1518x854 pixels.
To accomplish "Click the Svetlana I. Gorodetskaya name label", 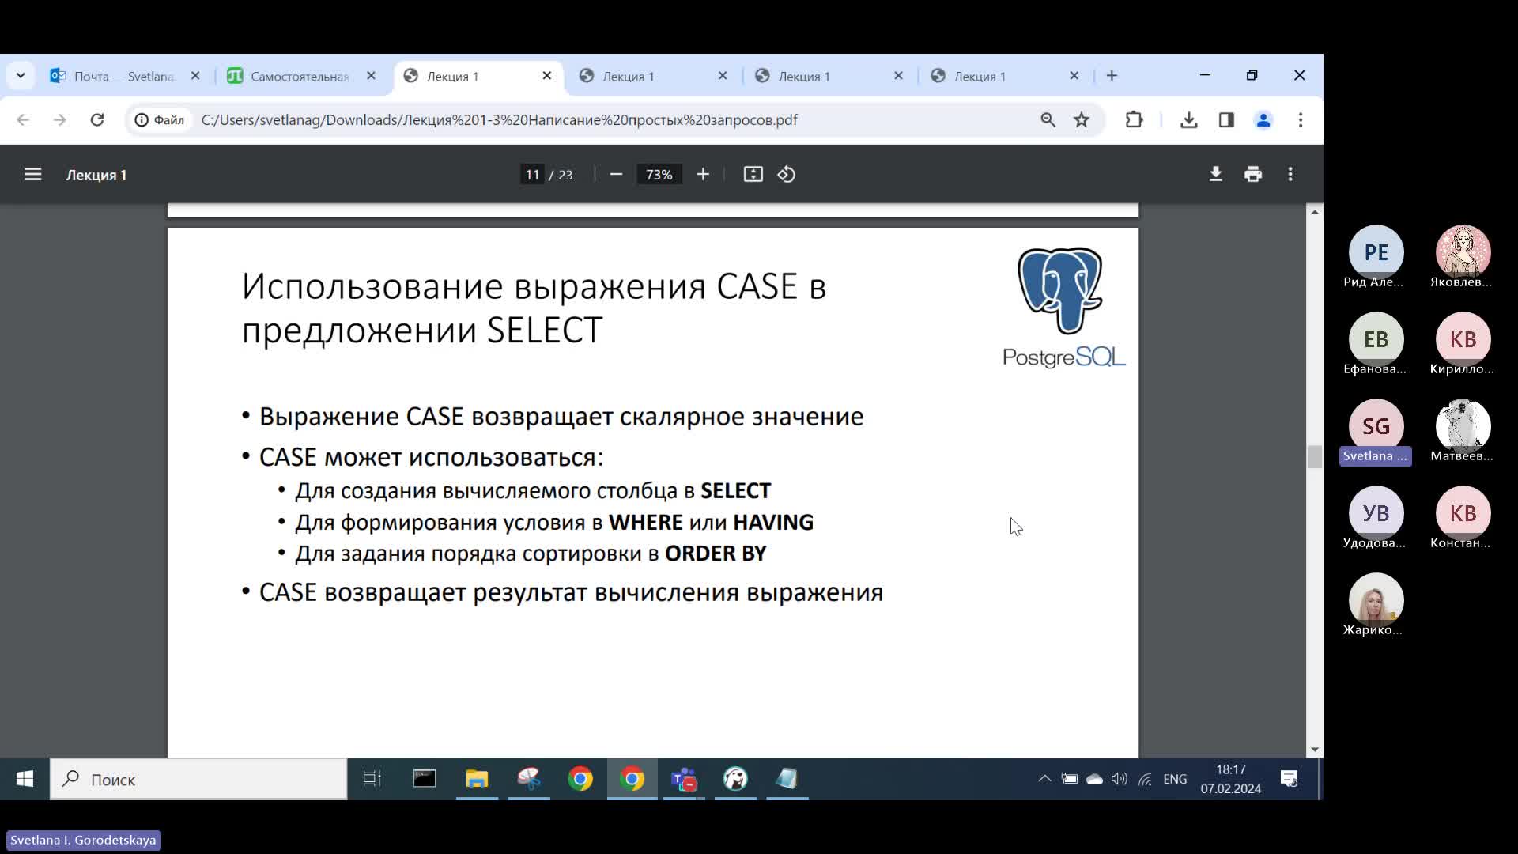I will pyautogui.click(x=83, y=840).
